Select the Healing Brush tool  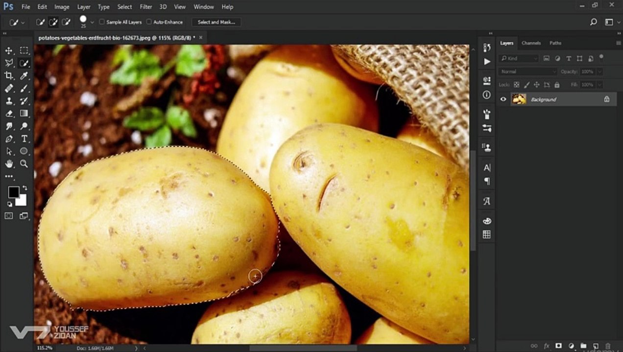click(x=9, y=88)
